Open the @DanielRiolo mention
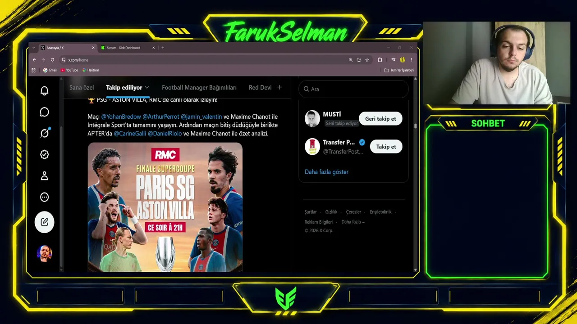Viewport: 577px width, 324px height. click(x=165, y=134)
